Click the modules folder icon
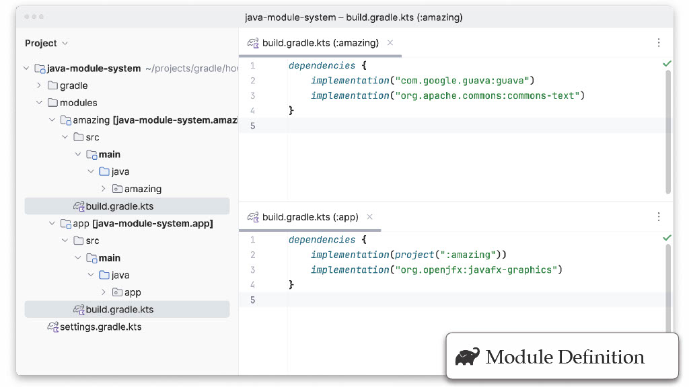This screenshot has width=689, height=387. pyautogui.click(x=52, y=102)
